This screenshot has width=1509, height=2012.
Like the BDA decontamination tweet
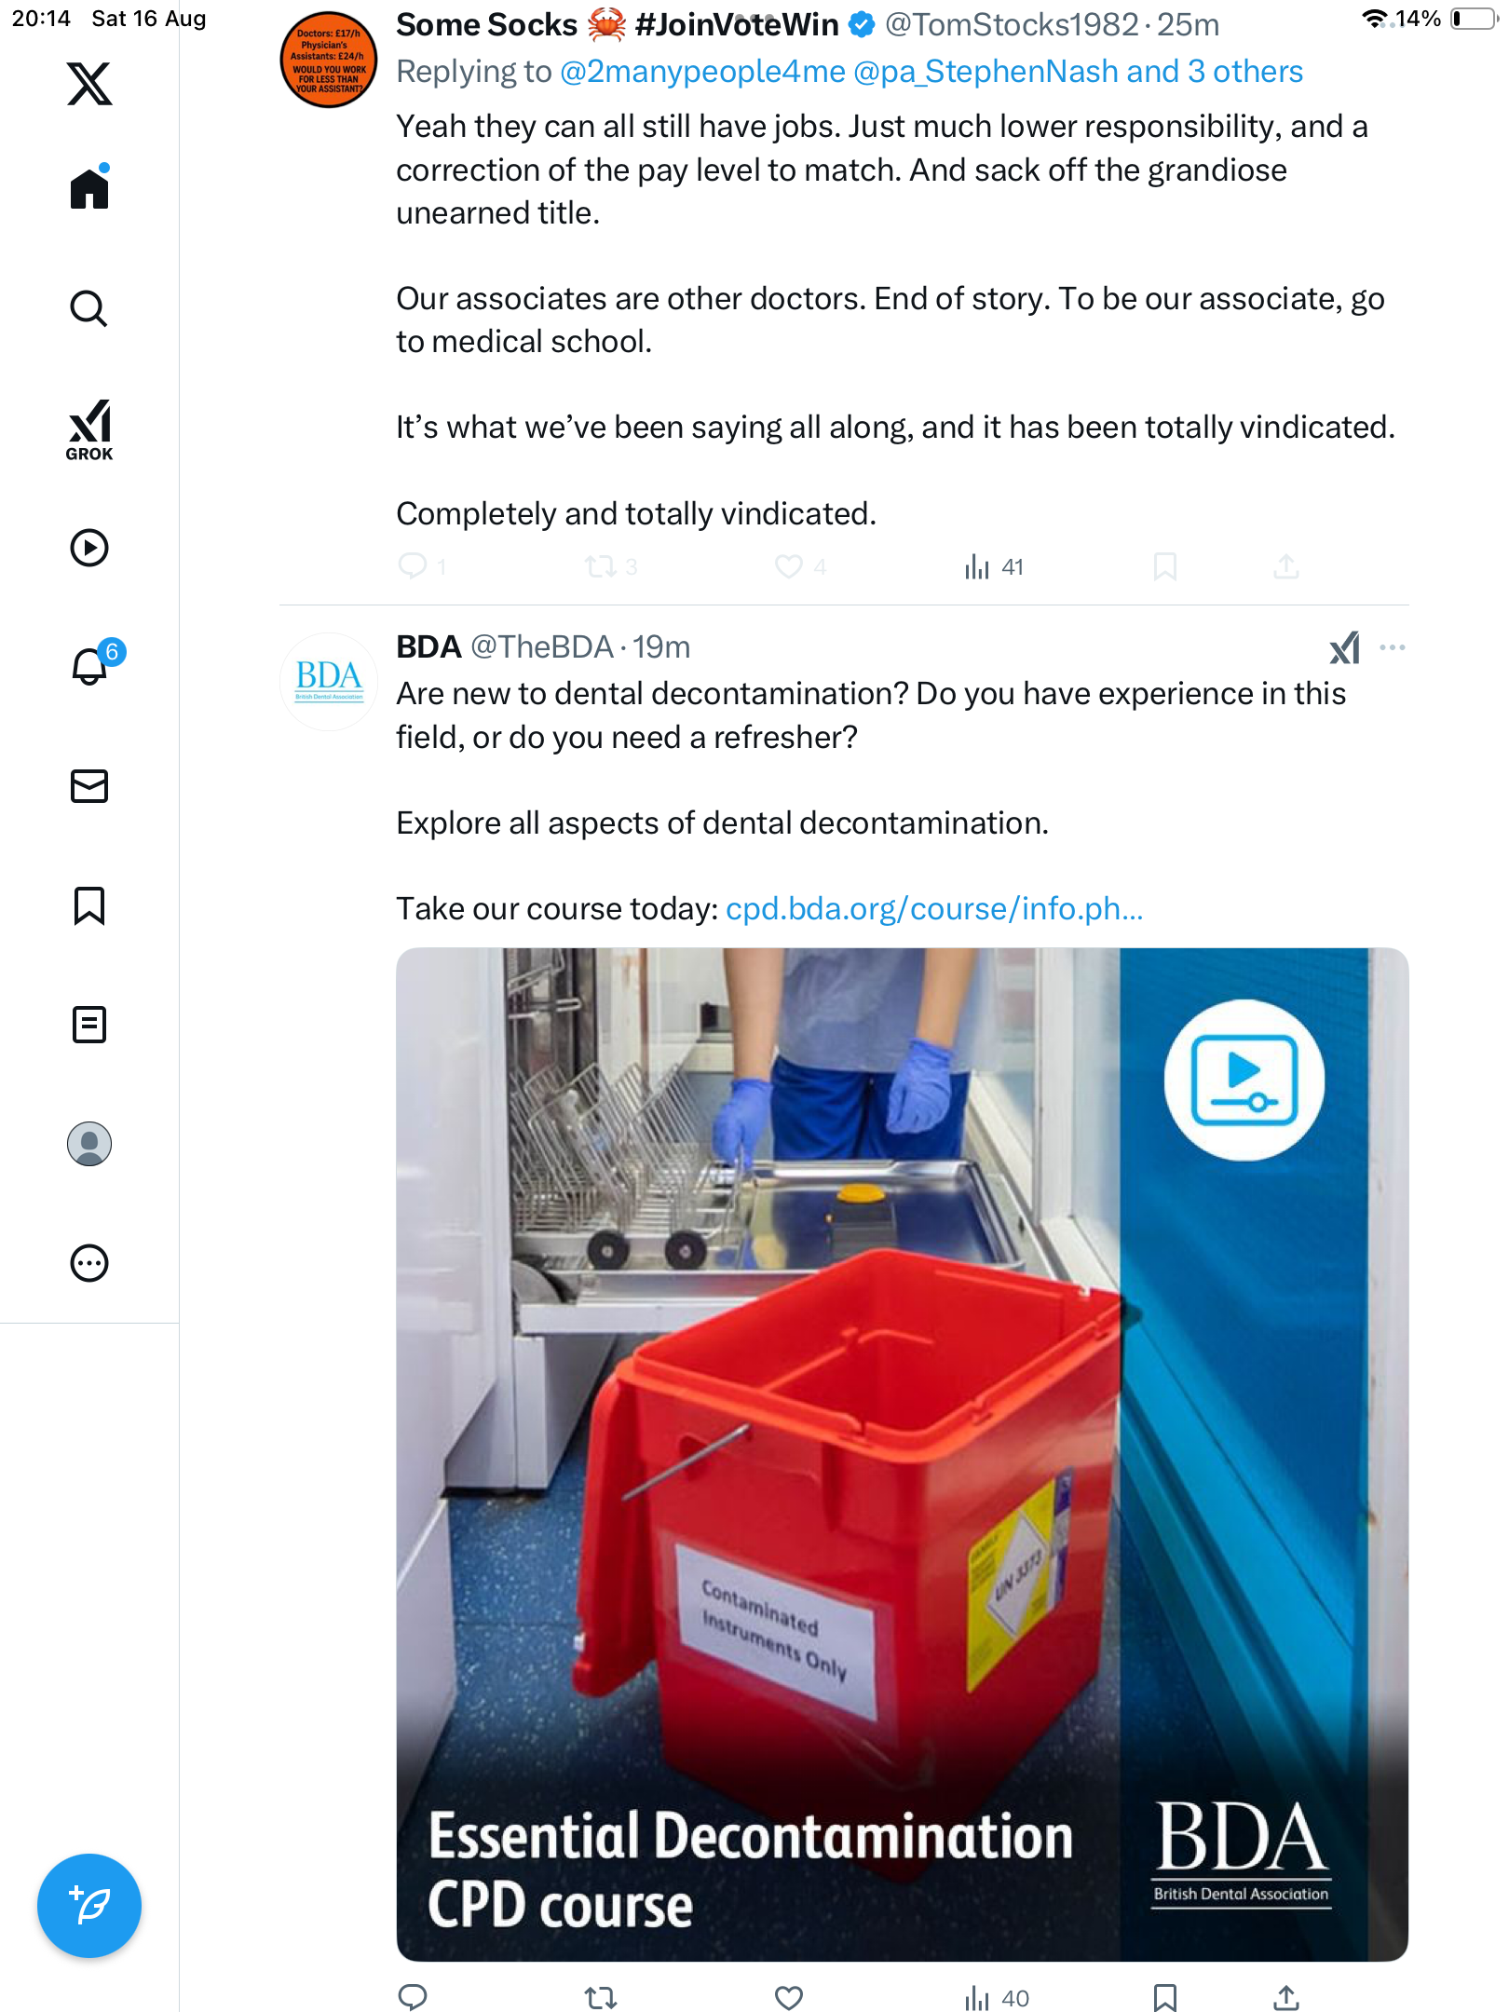(789, 1997)
